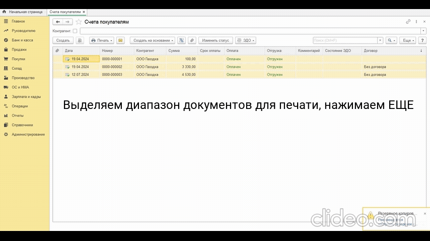
Task: Click the ОС и НМА truck icon
Action: 6,87
